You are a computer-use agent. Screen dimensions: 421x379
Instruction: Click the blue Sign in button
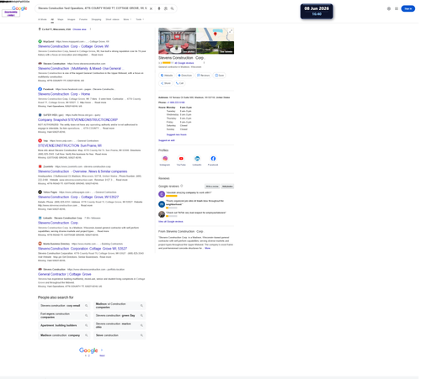pyautogui.click(x=408, y=8)
